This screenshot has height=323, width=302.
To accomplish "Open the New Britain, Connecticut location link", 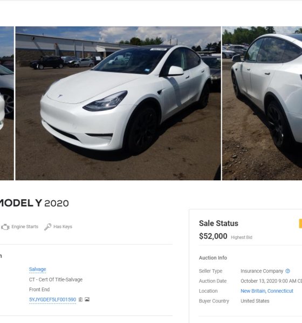I will [x=267, y=291].
